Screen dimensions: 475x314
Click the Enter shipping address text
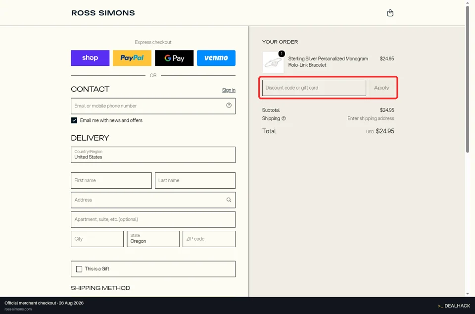(x=371, y=118)
